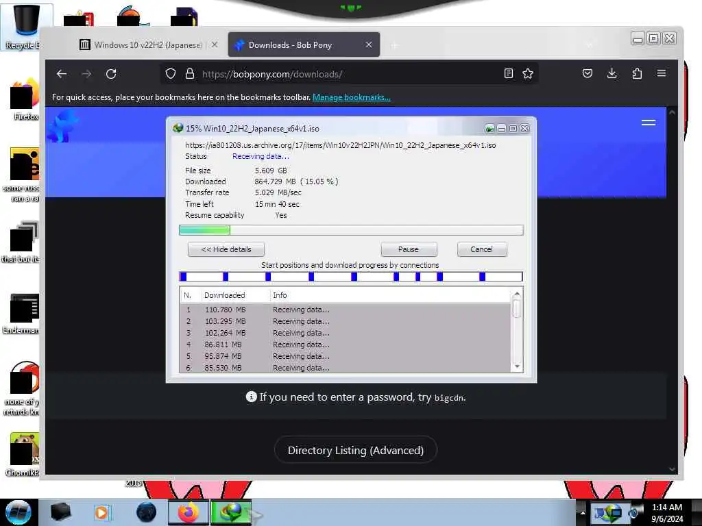Bookmark this page with the star icon
Viewport: 702px width, 526px height.
[528, 73]
